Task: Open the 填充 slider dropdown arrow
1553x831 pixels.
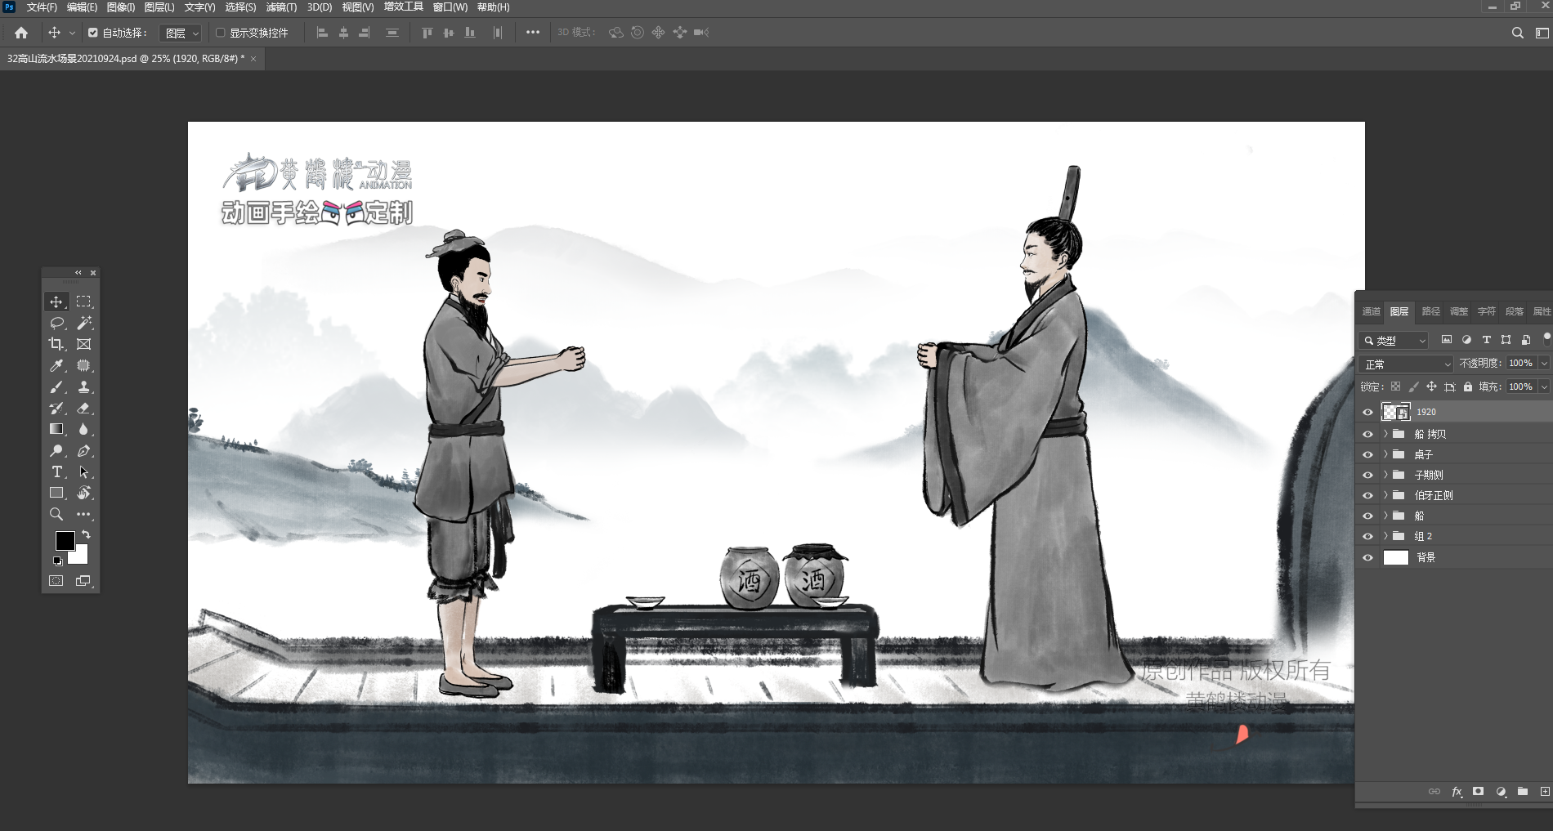Action: click(1544, 386)
